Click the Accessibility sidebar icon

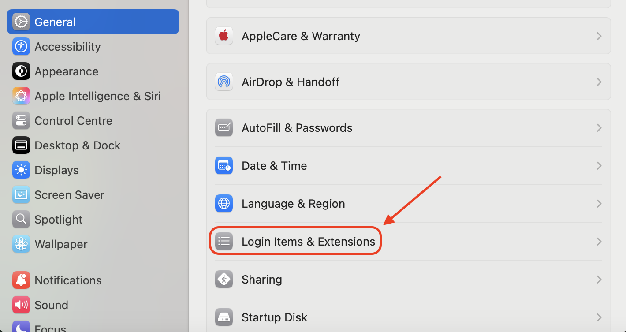point(21,46)
